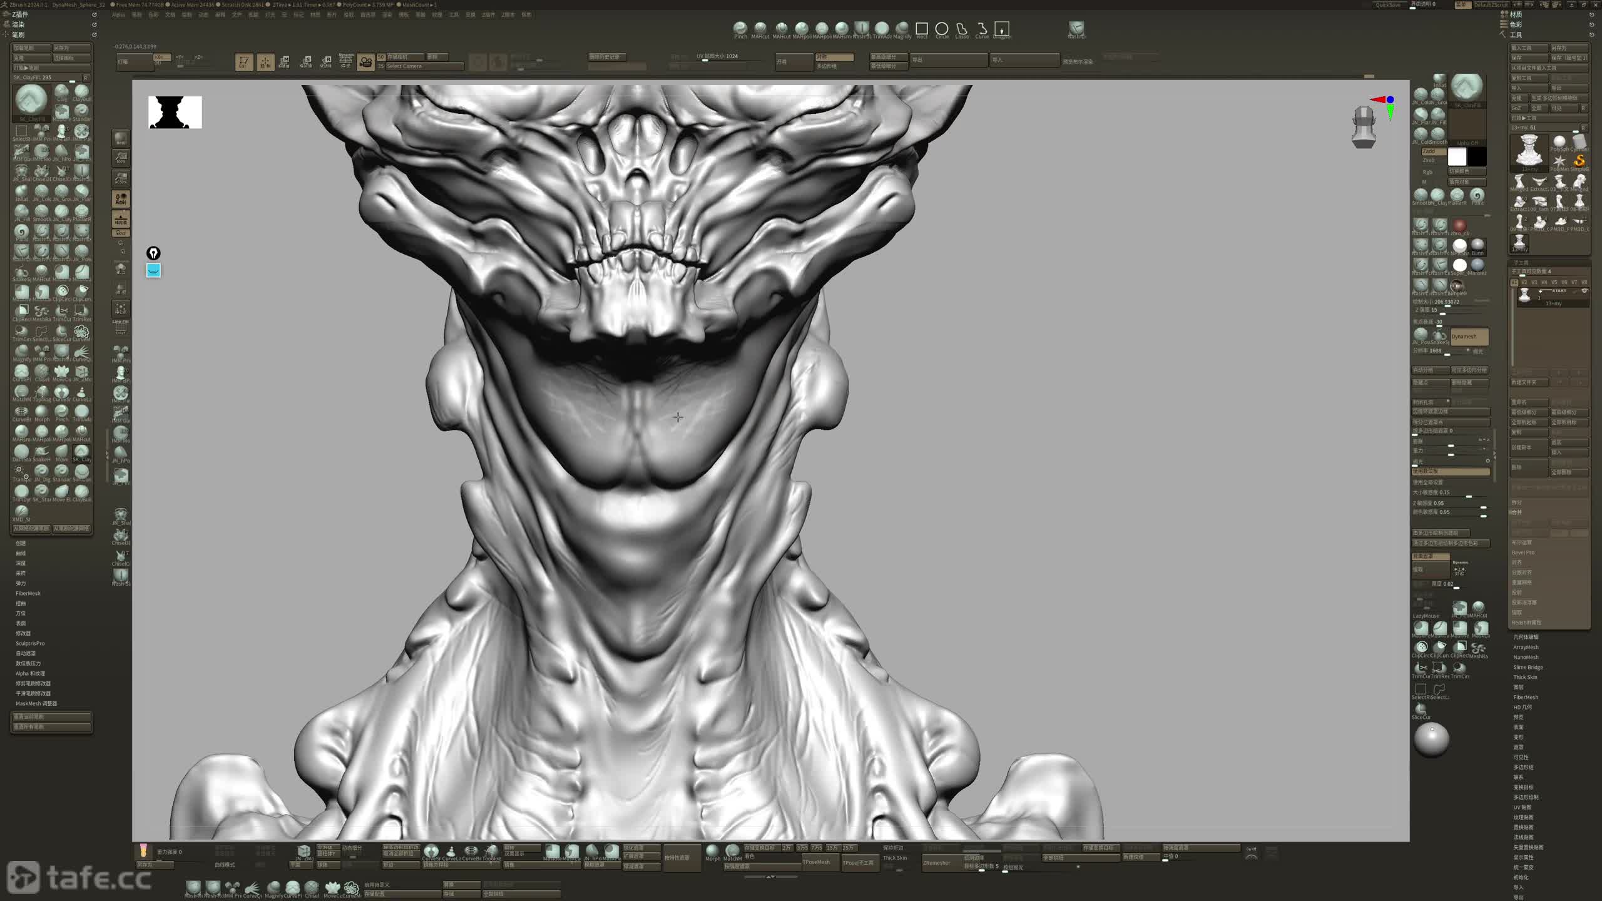This screenshot has height=901, width=1602.
Task: Select the Magnify brush on the top shelf
Action: point(902,29)
